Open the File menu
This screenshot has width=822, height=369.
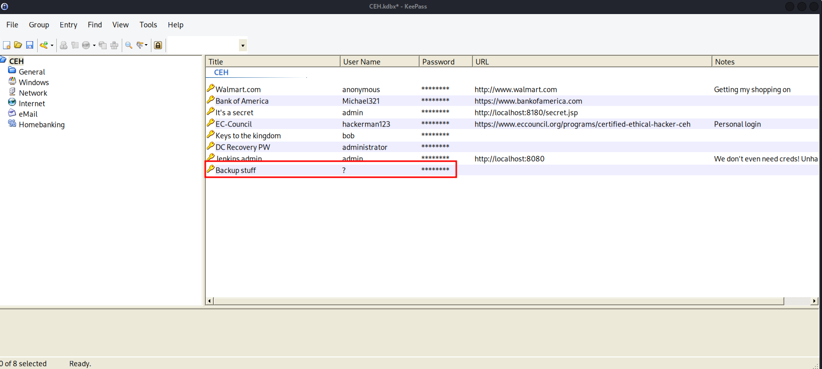(12, 25)
